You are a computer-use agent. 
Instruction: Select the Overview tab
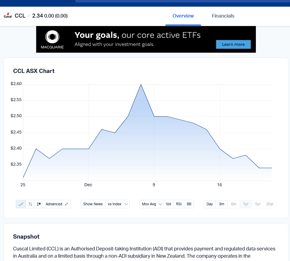[183, 16]
